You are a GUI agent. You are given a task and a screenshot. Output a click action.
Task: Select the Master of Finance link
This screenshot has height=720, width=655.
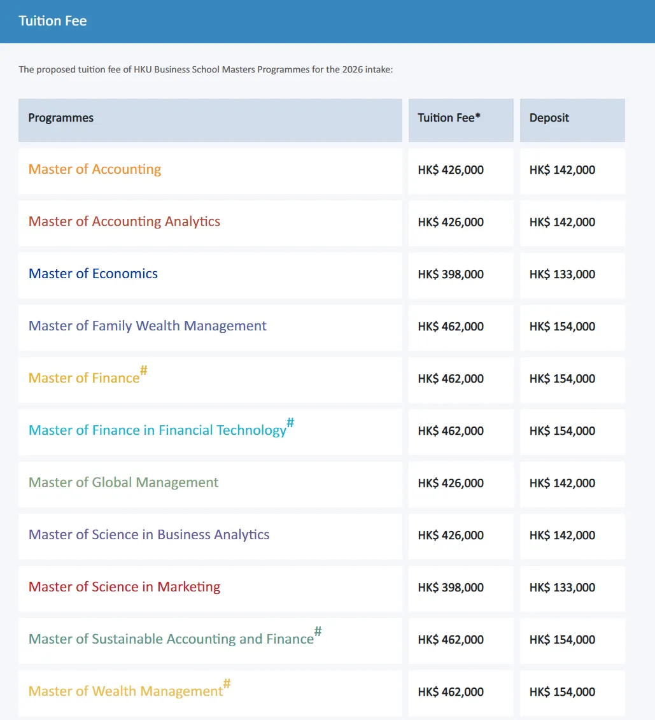(84, 378)
